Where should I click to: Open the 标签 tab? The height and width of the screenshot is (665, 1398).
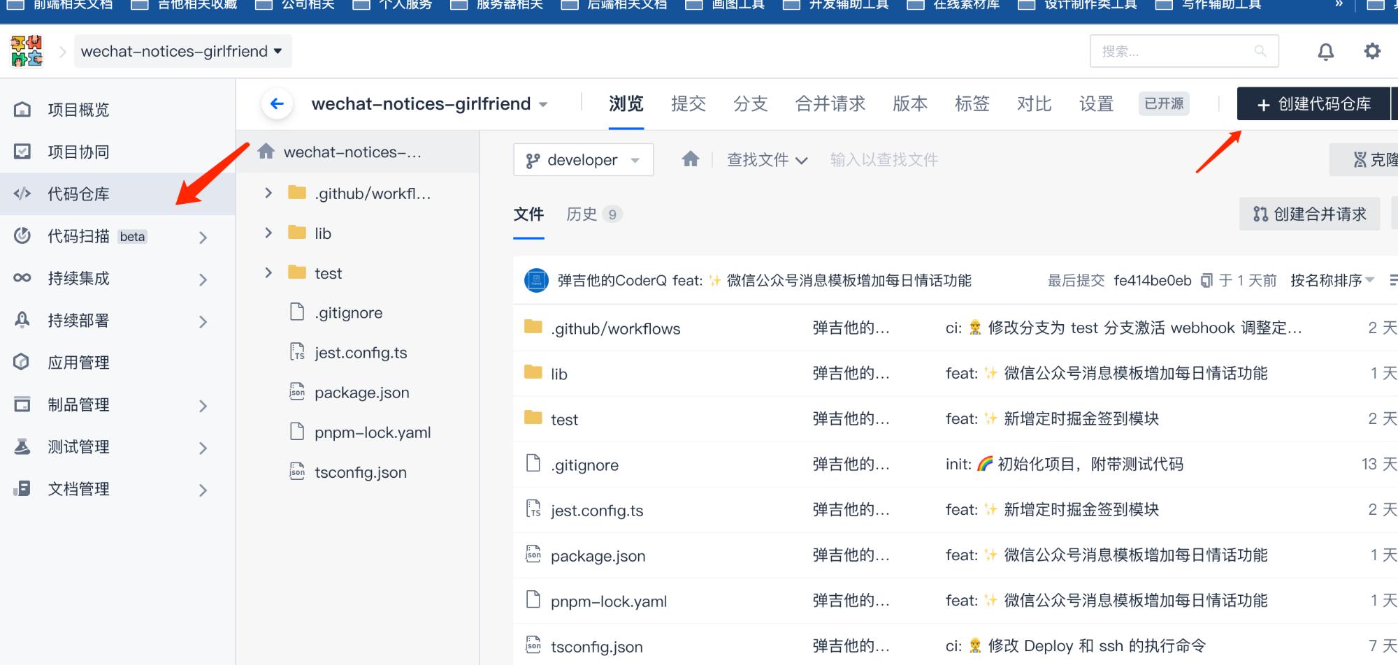click(x=972, y=104)
